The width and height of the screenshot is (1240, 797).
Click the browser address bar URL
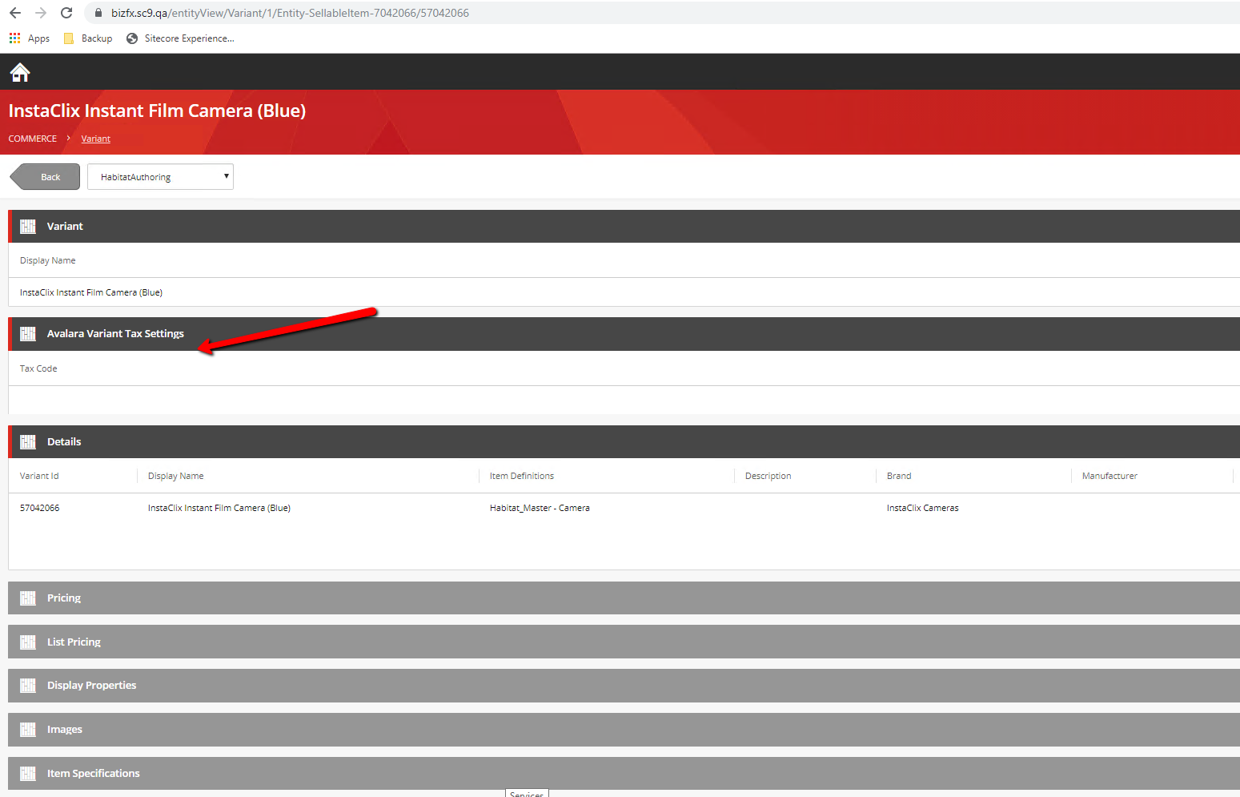point(290,13)
